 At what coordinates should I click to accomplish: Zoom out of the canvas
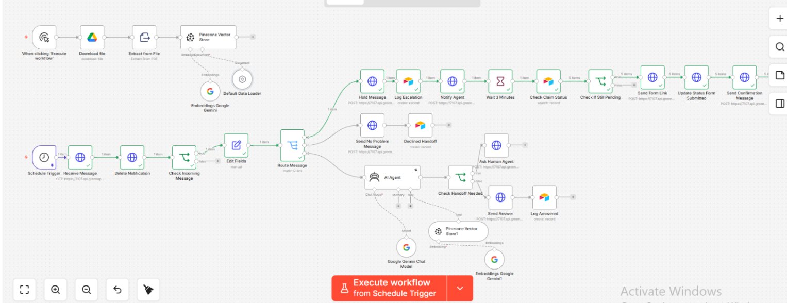click(86, 290)
